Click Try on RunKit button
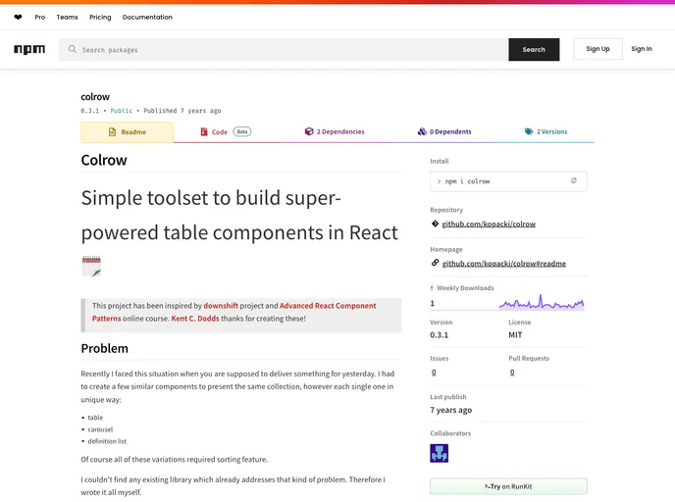675x502 pixels. click(508, 486)
